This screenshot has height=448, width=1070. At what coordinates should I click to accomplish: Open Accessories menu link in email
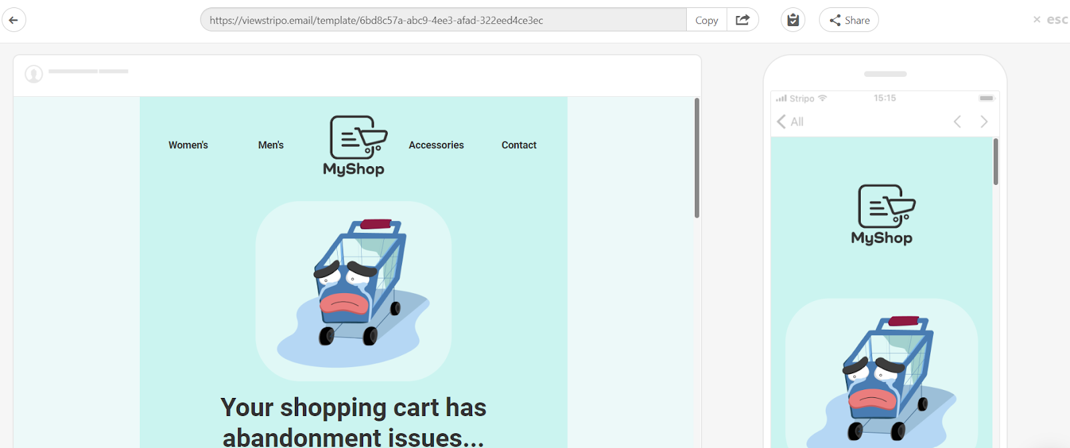(436, 145)
